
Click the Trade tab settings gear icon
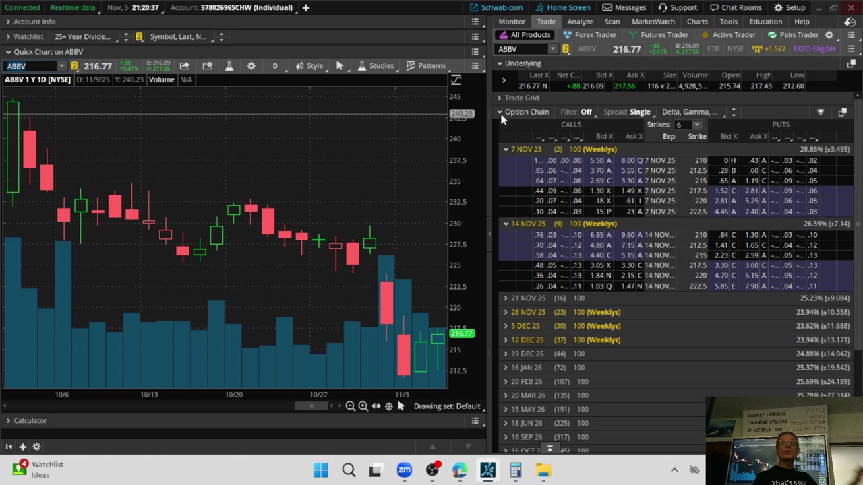[829, 35]
